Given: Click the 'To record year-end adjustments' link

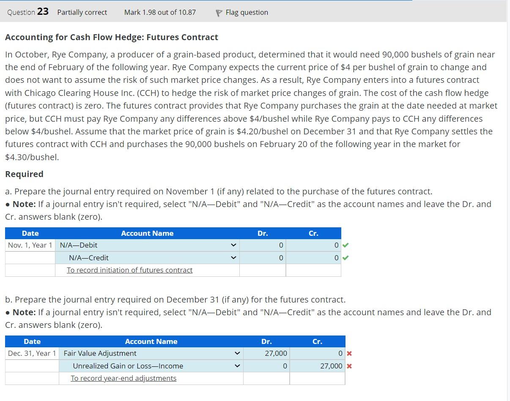Looking at the screenshot, I should (x=123, y=378).
